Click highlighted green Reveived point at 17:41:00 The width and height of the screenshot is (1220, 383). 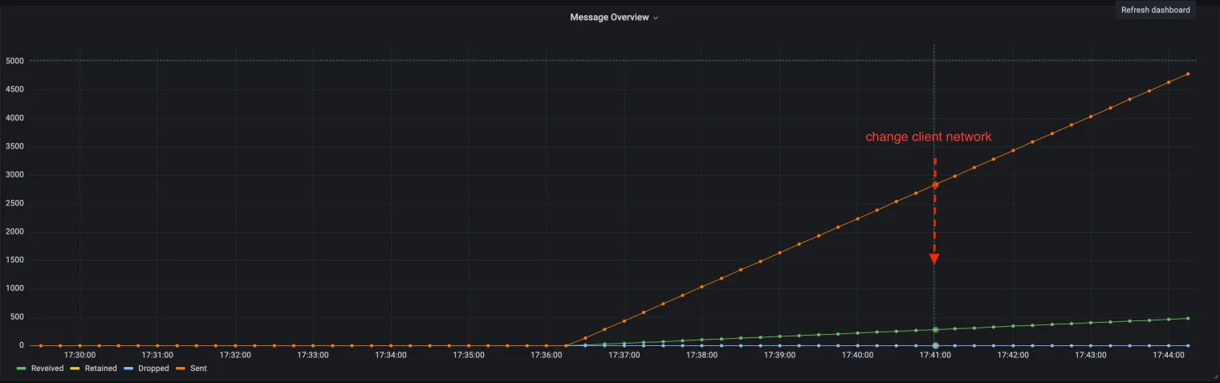pos(935,330)
